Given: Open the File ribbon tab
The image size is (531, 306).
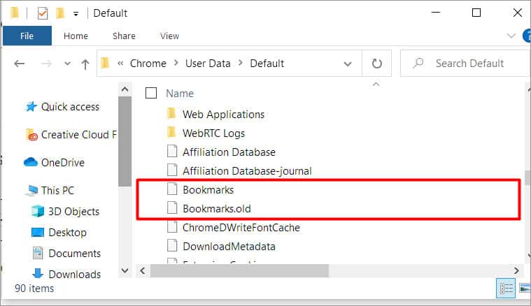Looking at the screenshot, I should pyautogui.click(x=27, y=36).
